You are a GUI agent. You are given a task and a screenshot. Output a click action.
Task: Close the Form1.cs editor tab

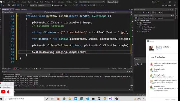pyautogui.click(x=13, y=10)
